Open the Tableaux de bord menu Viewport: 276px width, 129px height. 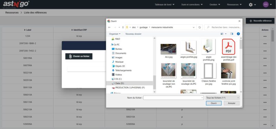pos(165,4)
